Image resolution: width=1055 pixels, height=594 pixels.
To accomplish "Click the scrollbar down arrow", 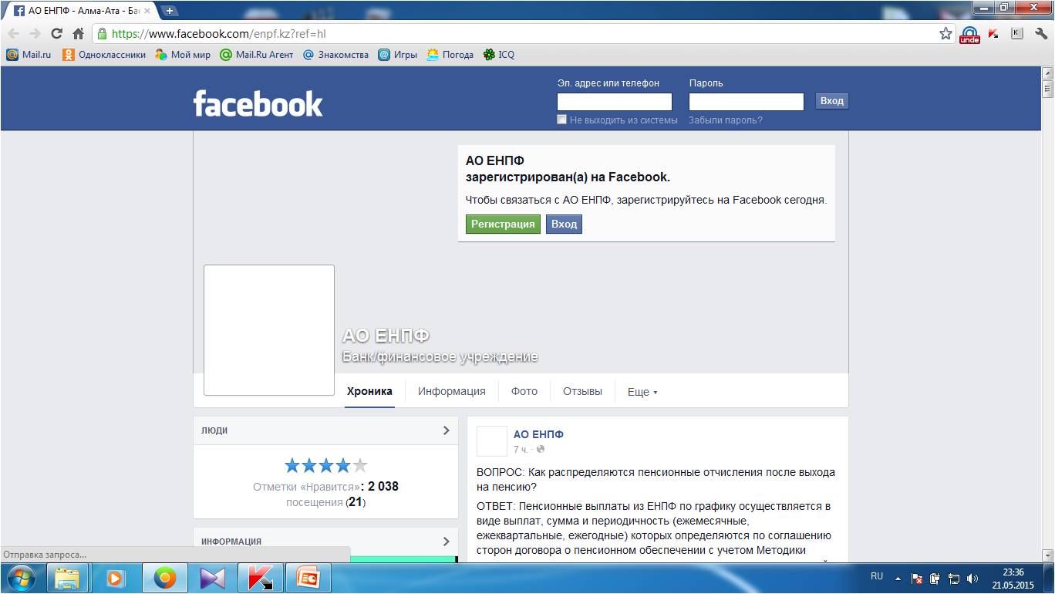I will click(x=1048, y=555).
